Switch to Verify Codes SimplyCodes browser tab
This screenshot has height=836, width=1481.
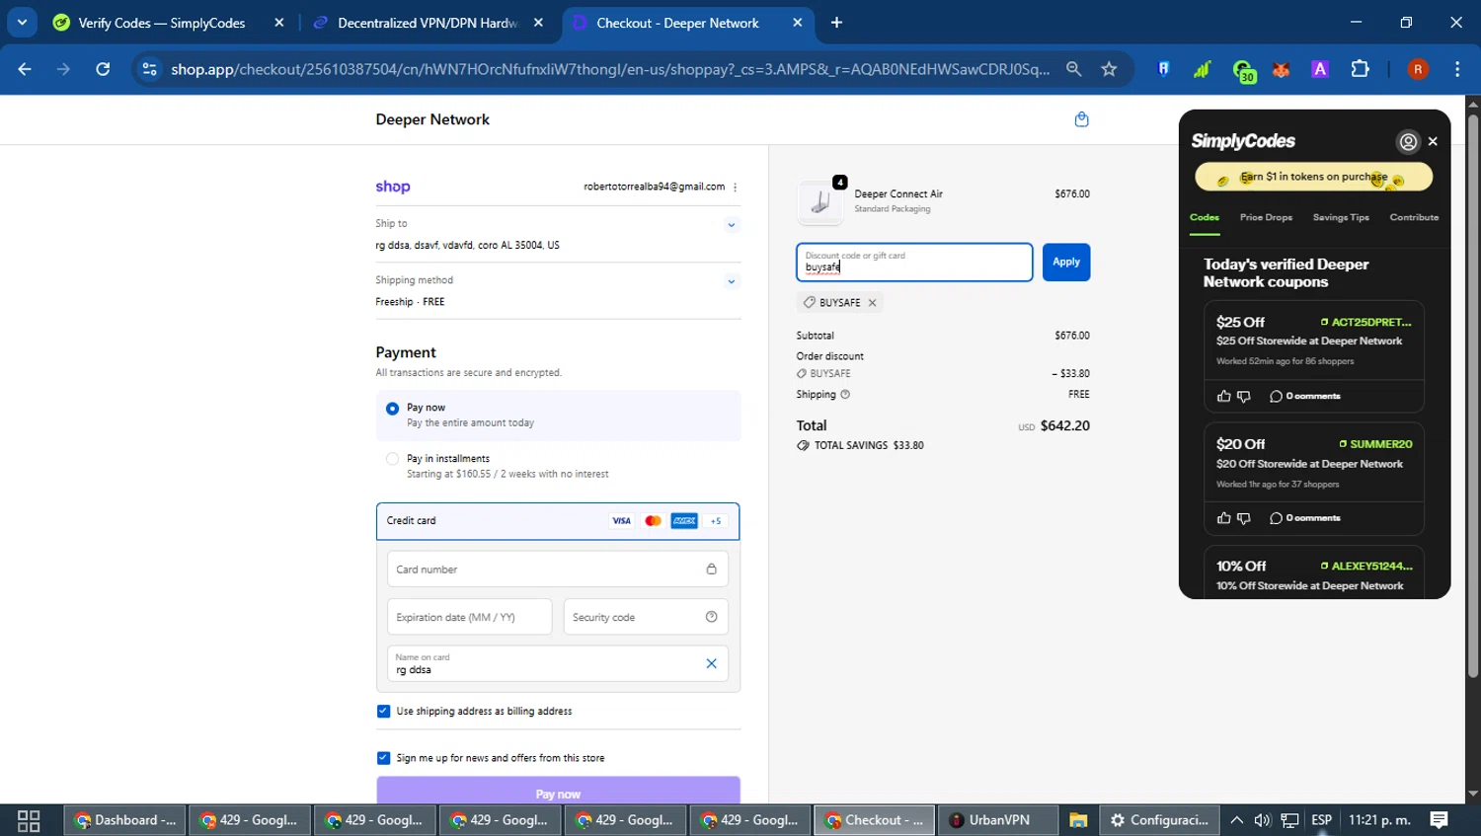(163, 23)
